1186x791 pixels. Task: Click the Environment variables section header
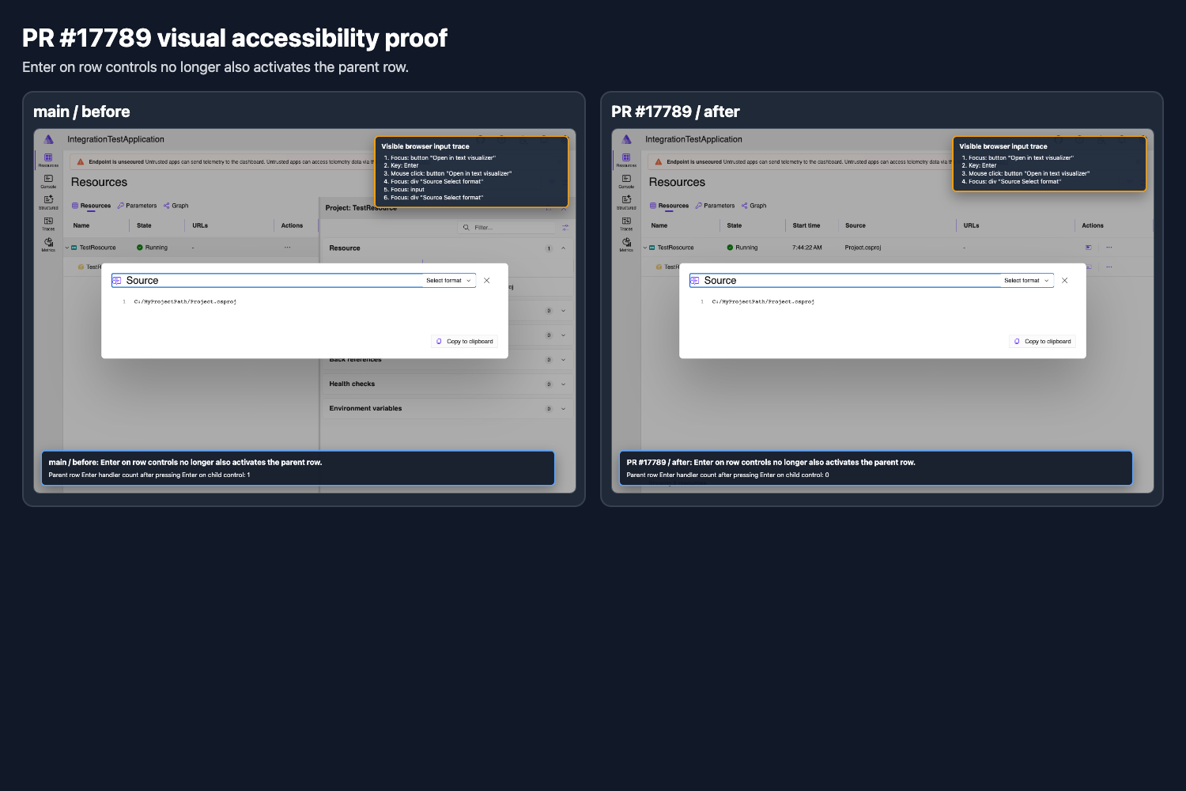point(447,409)
